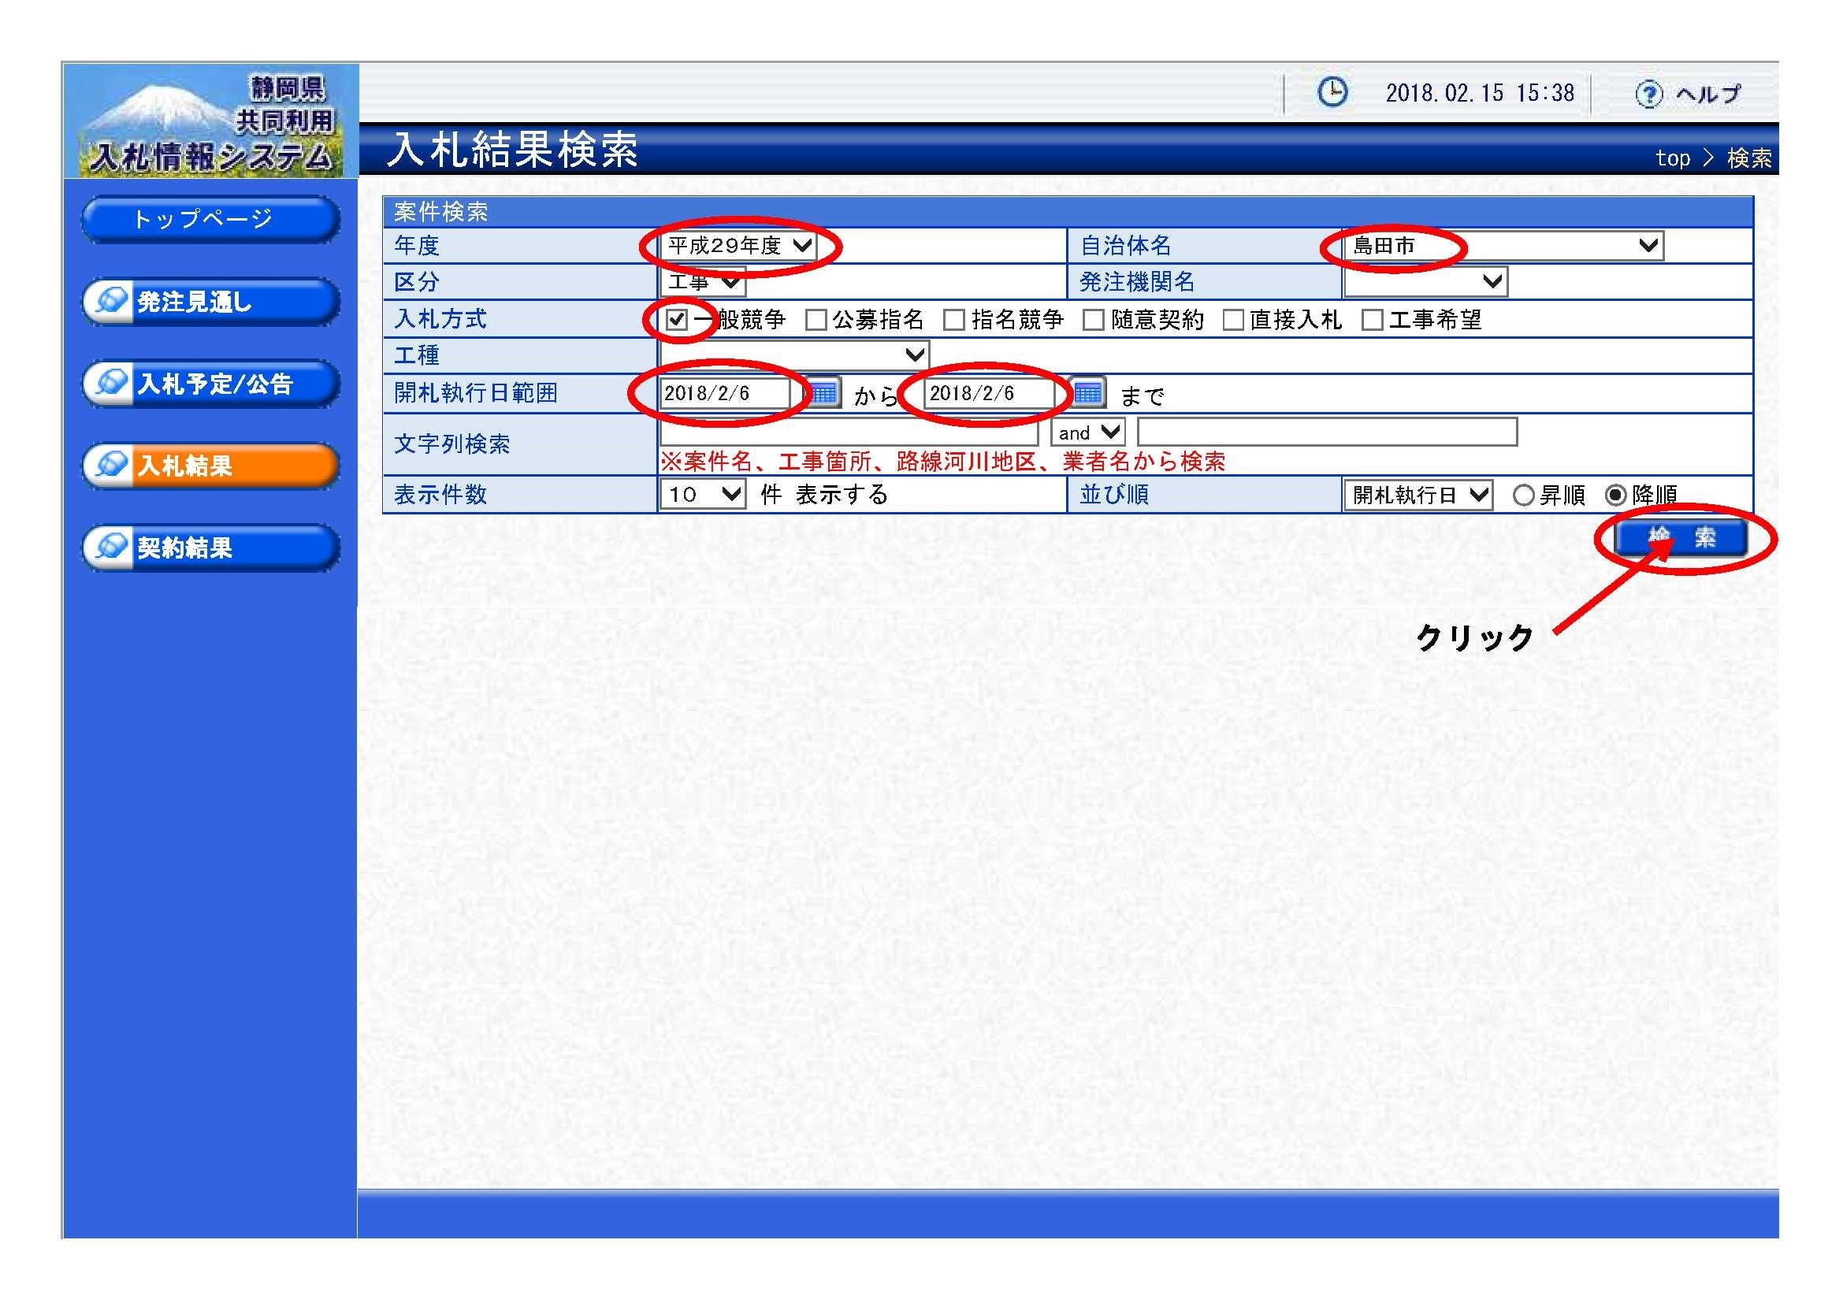The width and height of the screenshot is (1843, 1303).
Task: Select the 昇順 radio button
Action: (x=1523, y=495)
